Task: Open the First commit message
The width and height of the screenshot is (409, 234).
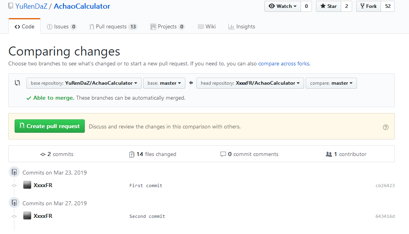Action: click(146, 186)
